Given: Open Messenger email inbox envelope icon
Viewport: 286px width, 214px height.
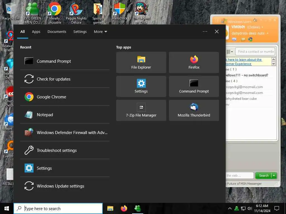Looking at the screenshot, I should tap(234, 39).
